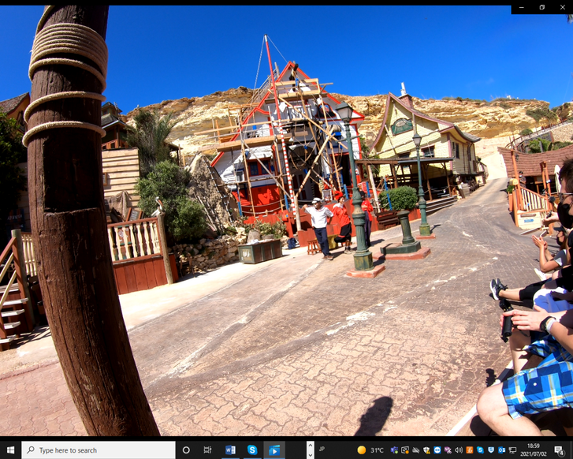Open the 31°C weather widget
The height and width of the screenshot is (459, 573).
[370, 450]
